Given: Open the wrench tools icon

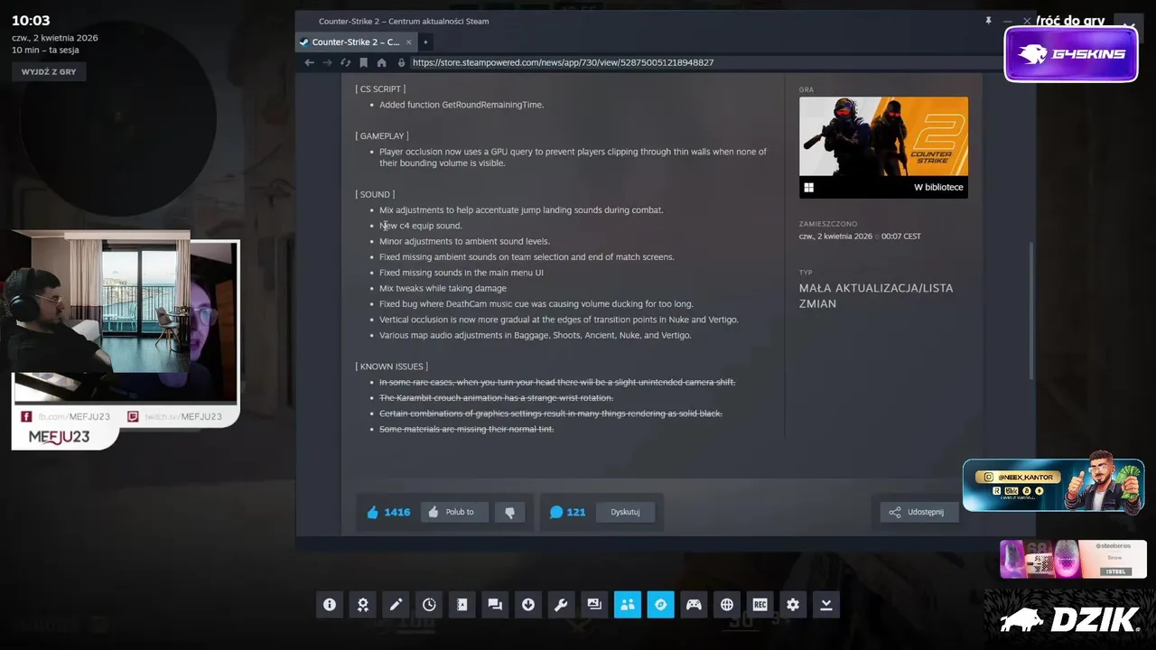Looking at the screenshot, I should pyautogui.click(x=561, y=605).
